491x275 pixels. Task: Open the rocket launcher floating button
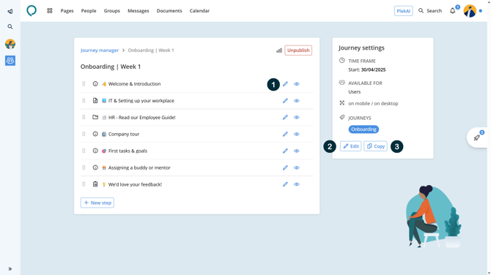(477, 137)
